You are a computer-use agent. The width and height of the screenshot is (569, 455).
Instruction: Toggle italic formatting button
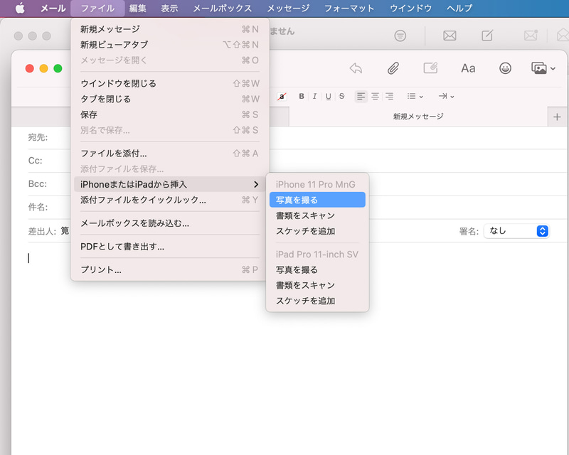314,96
